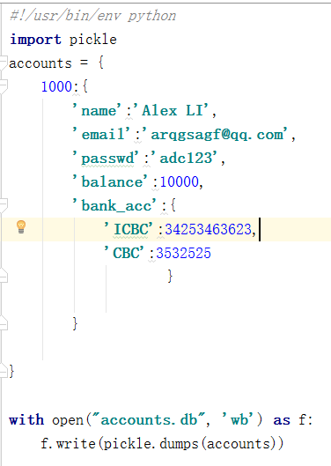Click the yellow lightbulb intention icon
The width and height of the screenshot is (331, 466).
[21, 226]
